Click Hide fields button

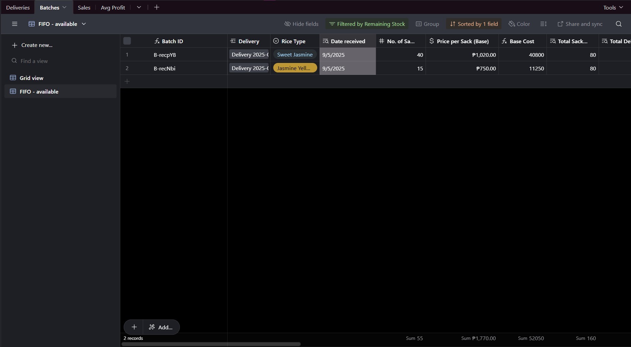pyautogui.click(x=301, y=24)
